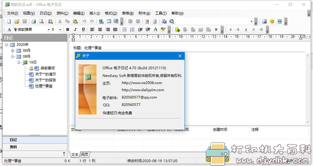Open toolbar options arrow beside highlight icon
The height and width of the screenshot is (166, 313).
pyautogui.click(x=169, y=30)
